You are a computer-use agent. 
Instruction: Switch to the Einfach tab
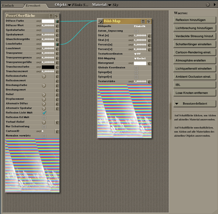pos(8,6)
